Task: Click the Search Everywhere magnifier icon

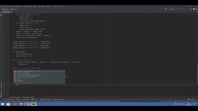Action: click(191, 9)
